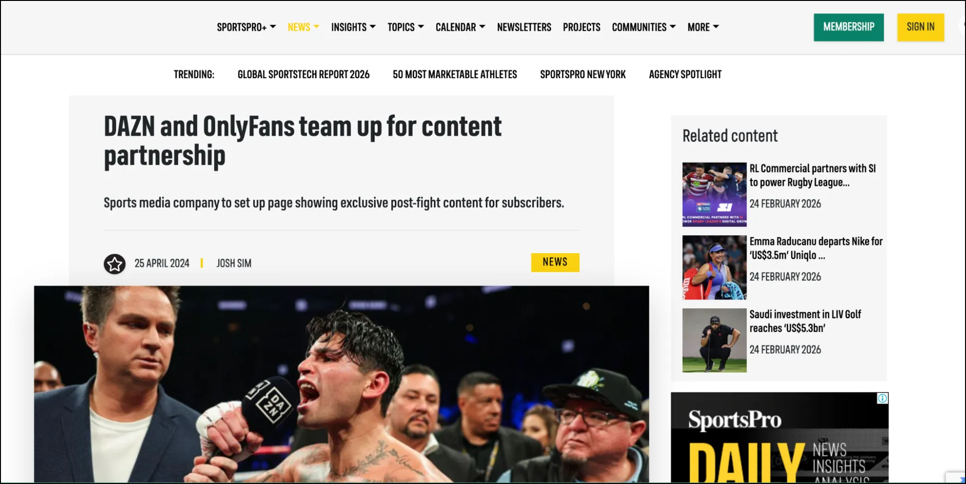
Task: Open the RL Commercial rugby article thumbnail
Action: point(714,195)
